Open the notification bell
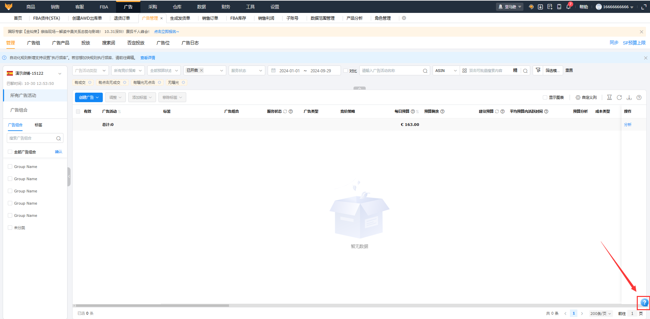Screen dimensions: 650x319 [569, 7]
